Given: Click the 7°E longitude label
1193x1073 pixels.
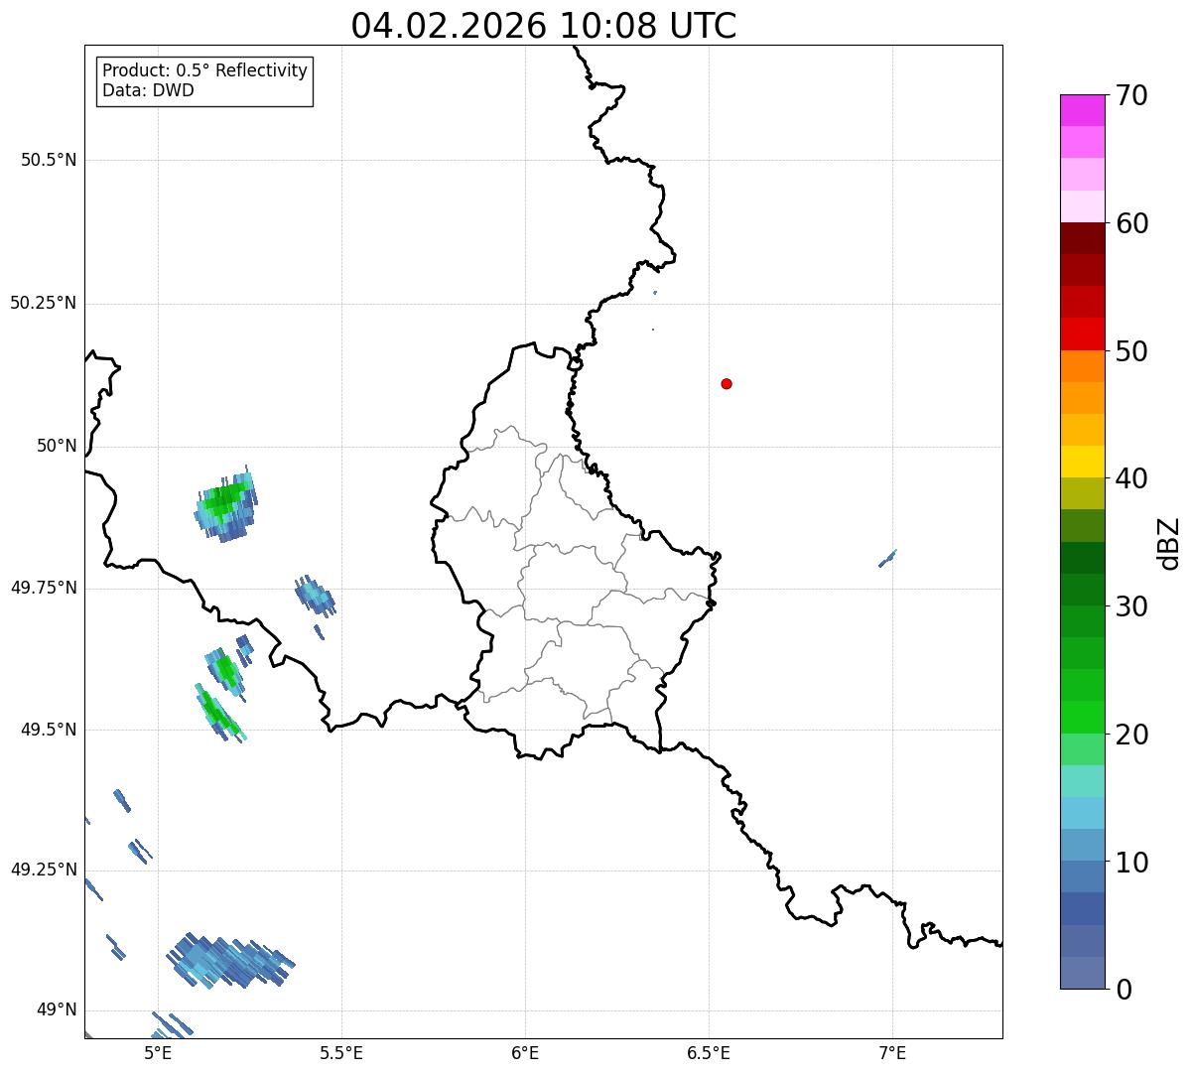Looking at the screenshot, I should 892,1052.
